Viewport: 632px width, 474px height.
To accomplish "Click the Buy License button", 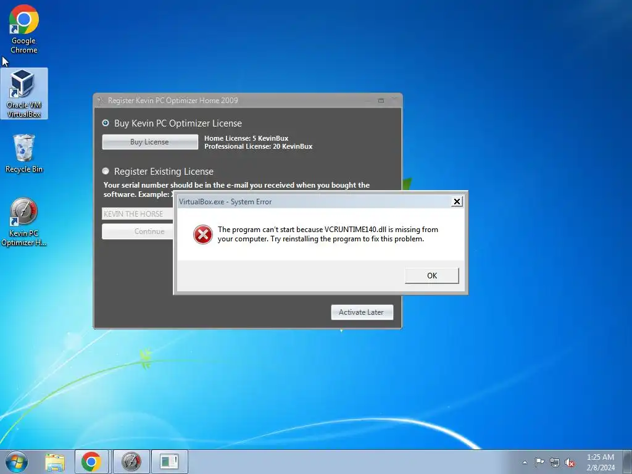I will [150, 142].
